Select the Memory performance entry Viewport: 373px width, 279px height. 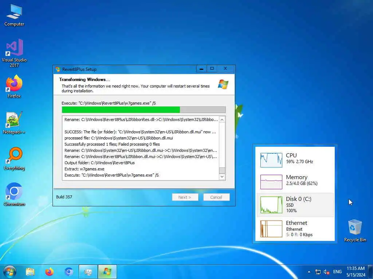[x=295, y=182]
